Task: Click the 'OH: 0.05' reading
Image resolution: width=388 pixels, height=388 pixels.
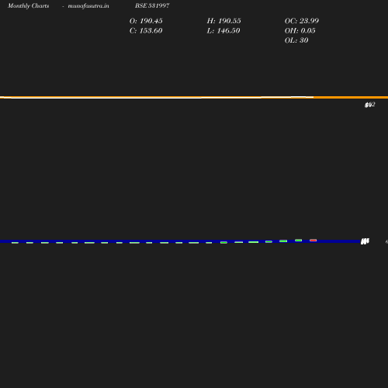Action: 300,31
